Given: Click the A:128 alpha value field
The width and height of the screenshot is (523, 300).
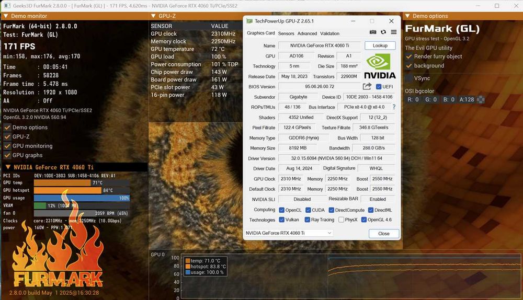Looking at the screenshot, I should pos(467,99).
